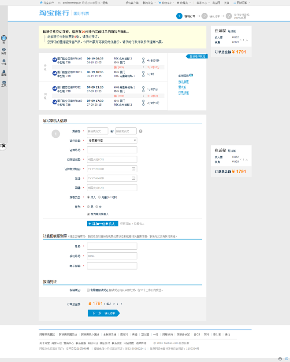
Task: Click the 提醒 reminder icon in sidebar
Action: tap(4, 71)
